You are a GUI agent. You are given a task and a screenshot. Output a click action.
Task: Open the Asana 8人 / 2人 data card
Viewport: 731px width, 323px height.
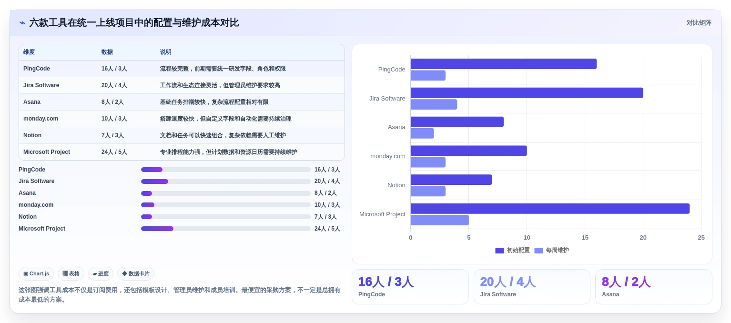(x=654, y=287)
